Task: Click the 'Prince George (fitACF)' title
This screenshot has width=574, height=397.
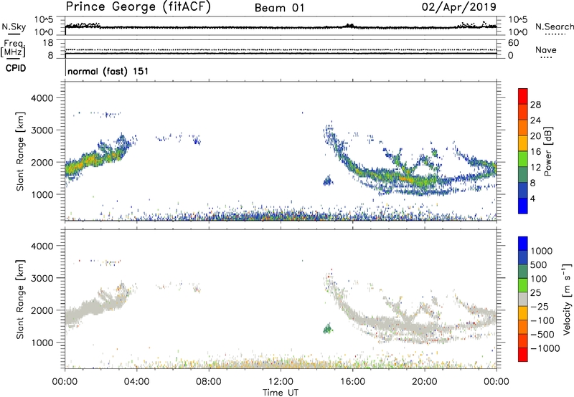Action: point(138,7)
